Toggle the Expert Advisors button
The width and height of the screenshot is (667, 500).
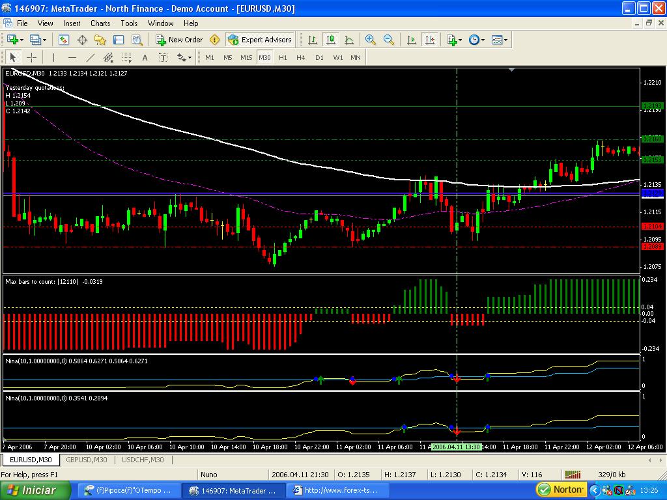coord(260,40)
